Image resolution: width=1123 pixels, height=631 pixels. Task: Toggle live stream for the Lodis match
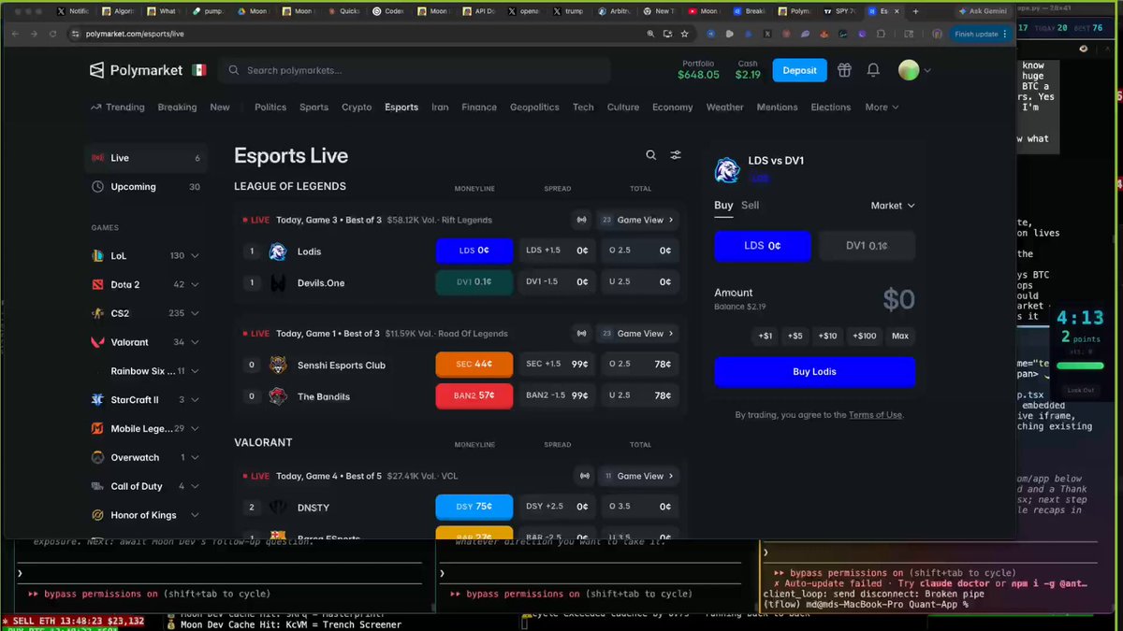click(x=582, y=220)
